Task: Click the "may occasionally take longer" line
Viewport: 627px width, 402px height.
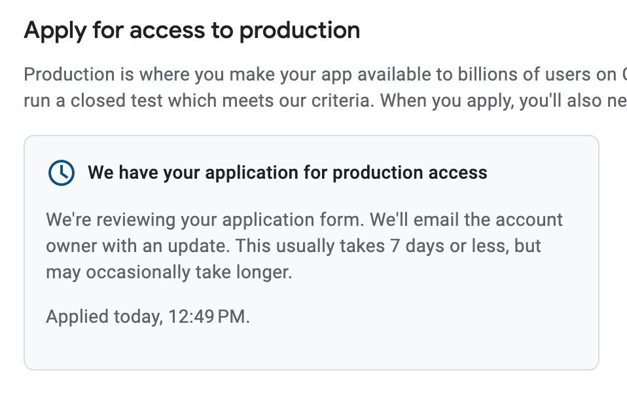Action: pos(169,272)
